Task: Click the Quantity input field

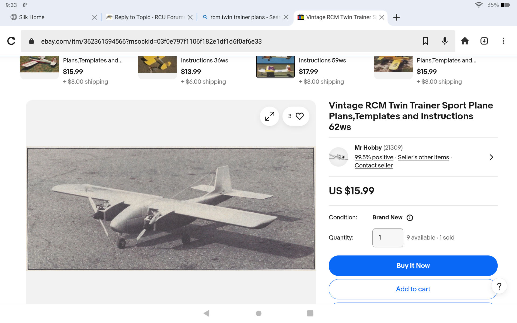Action: [387, 238]
